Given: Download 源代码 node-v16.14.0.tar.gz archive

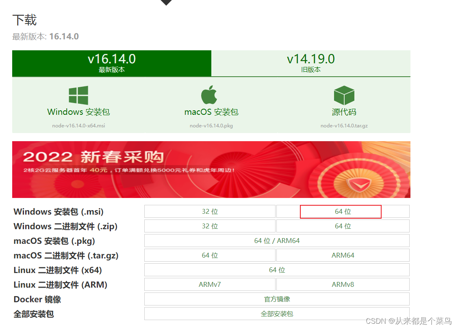Looking at the screenshot, I should click(x=344, y=112).
